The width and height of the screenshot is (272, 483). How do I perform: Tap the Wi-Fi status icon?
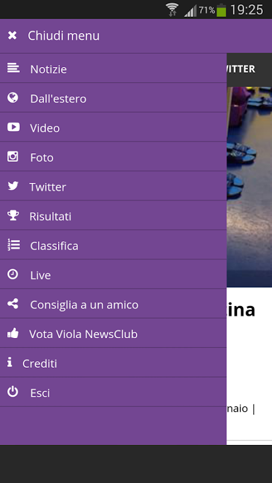click(x=172, y=10)
